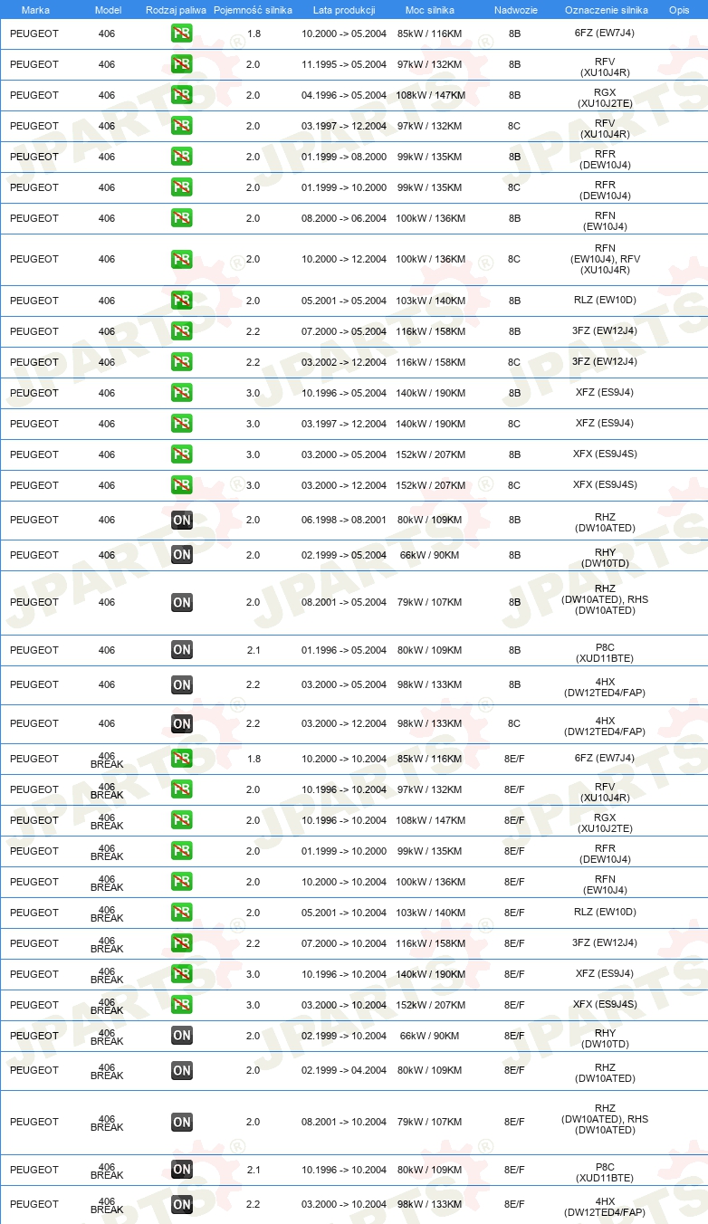Click production dates '03.1997 -> 12.2004' in RFV row

click(x=344, y=126)
